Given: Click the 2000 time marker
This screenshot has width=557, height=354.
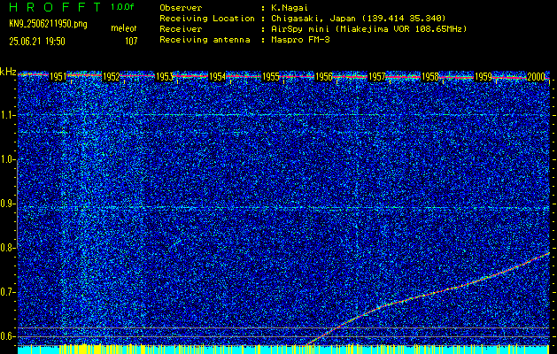Looking at the screenshot, I should pyautogui.click(x=536, y=77).
